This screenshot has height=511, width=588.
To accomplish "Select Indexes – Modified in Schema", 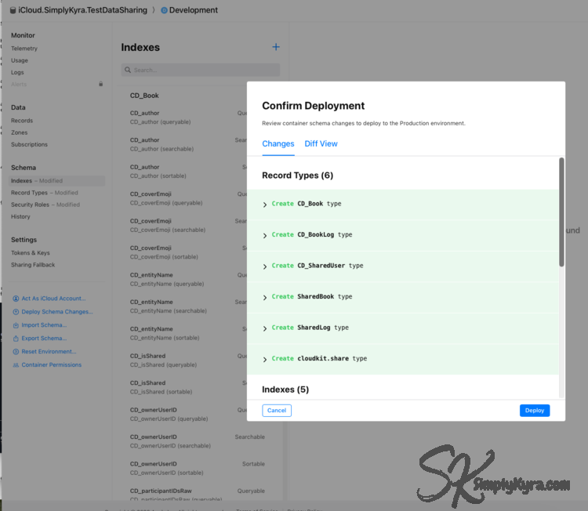I will pyautogui.click(x=57, y=181).
